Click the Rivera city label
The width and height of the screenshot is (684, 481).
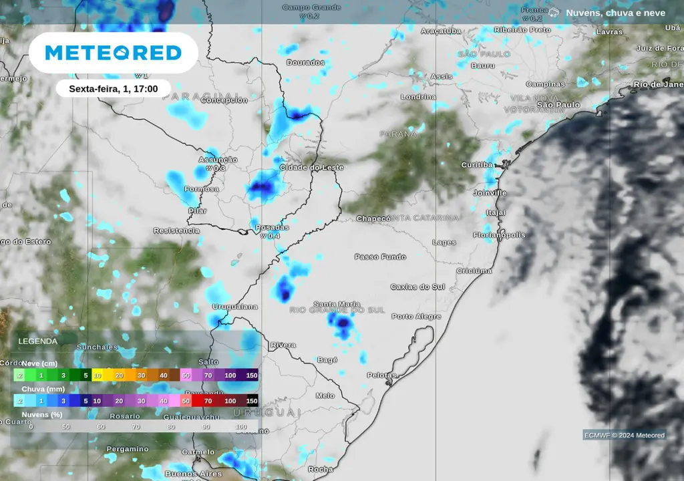tap(283, 345)
